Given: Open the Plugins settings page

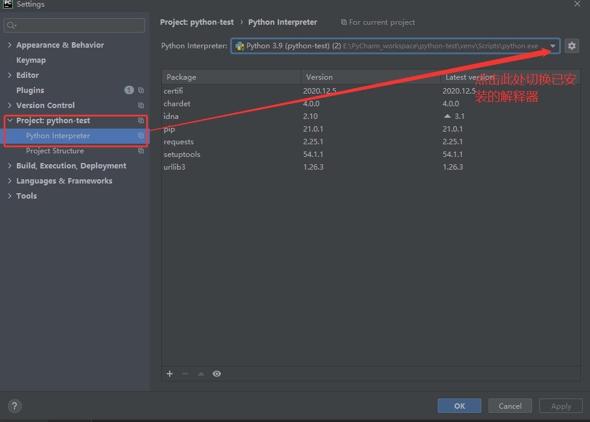Looking at the screenshot, I should click(x=30, y=91).
